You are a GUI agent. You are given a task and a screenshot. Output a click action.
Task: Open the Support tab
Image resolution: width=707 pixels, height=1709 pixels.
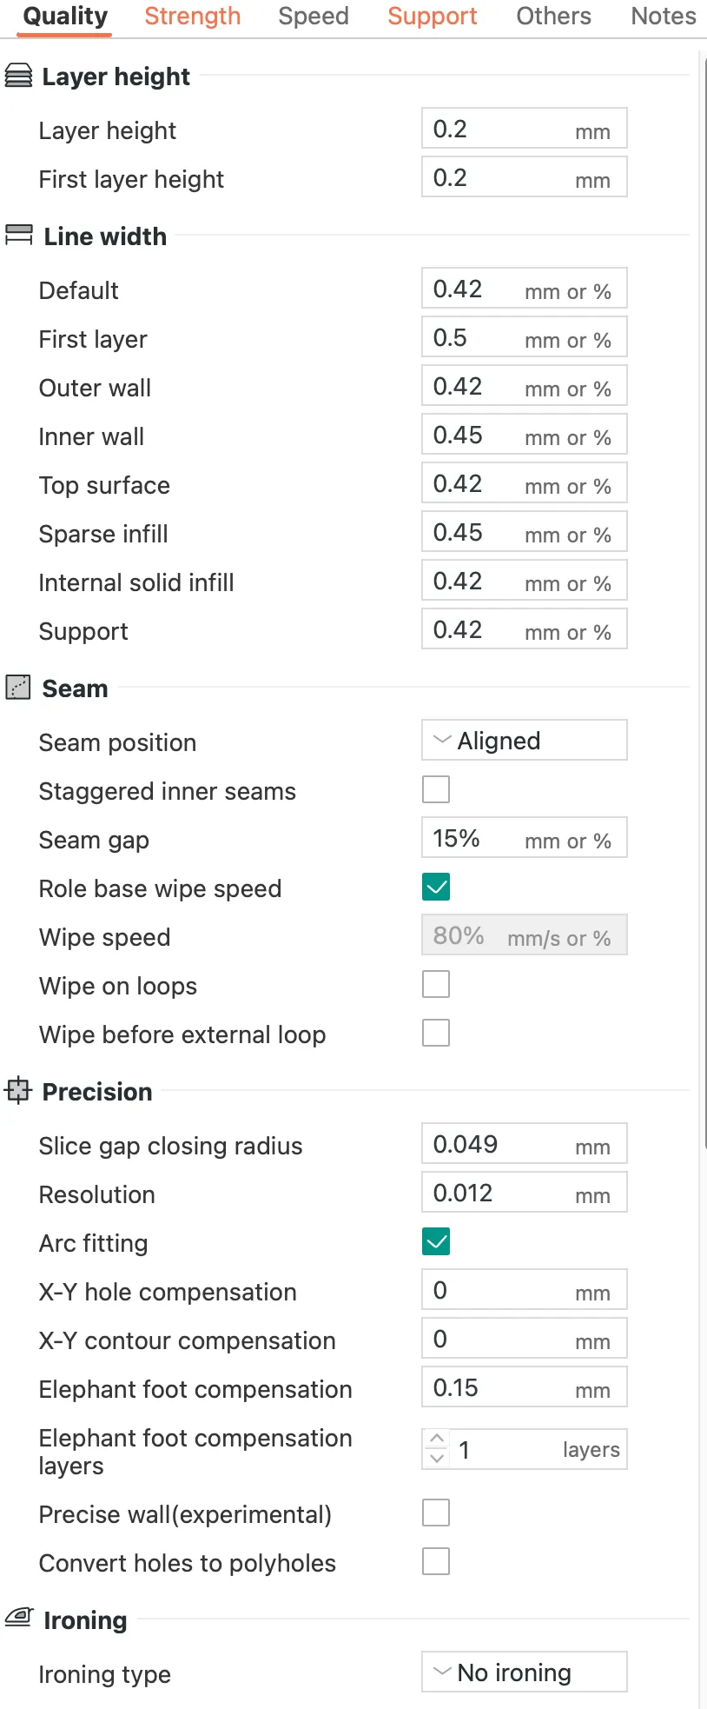(432, 17)
